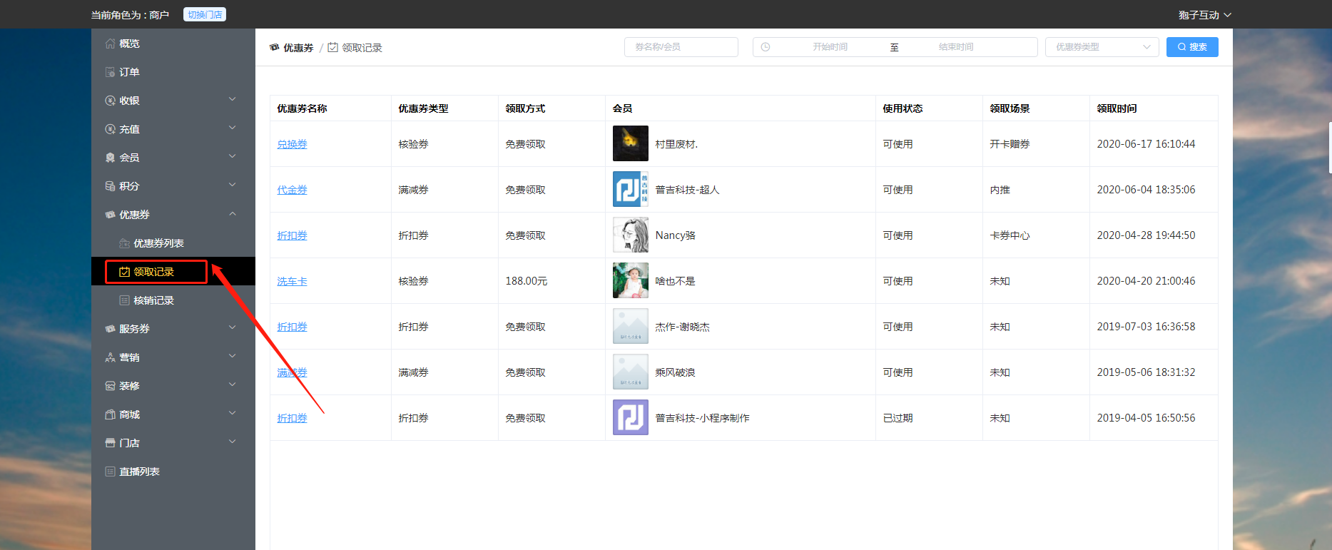Viewport: 1332px width, 550px height.
Task: Focus the 券名称/会员 search field
Action: [x=681, y=47]
